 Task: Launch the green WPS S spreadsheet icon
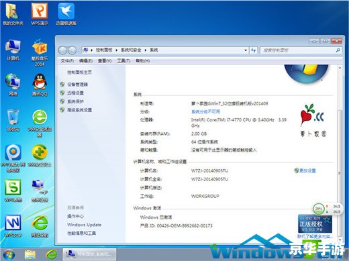13,191
